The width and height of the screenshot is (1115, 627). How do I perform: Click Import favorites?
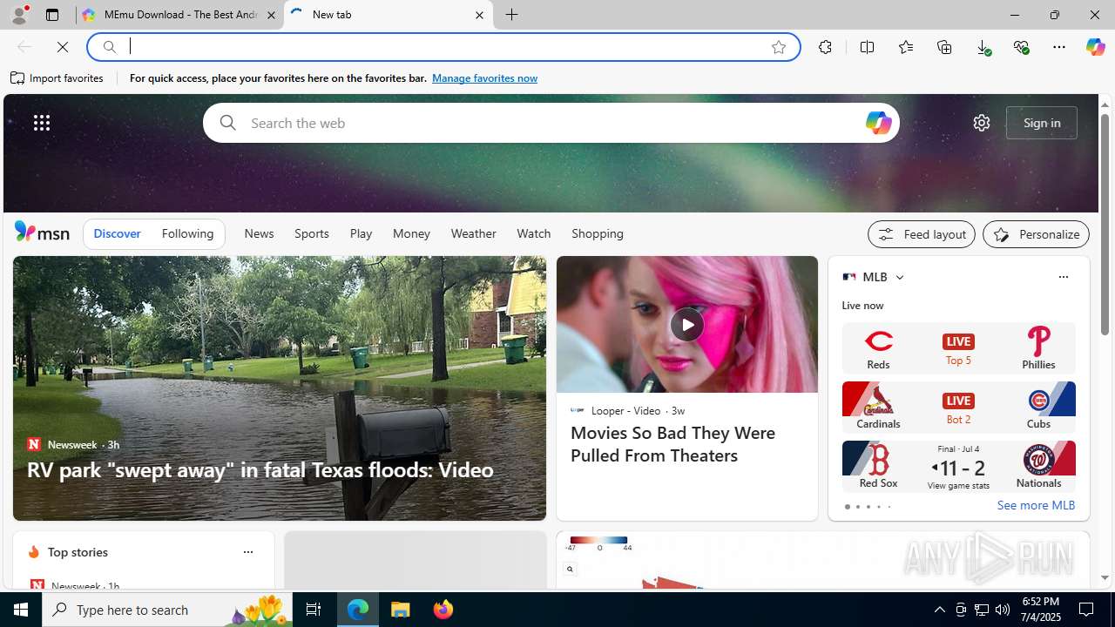coord(57,78)
